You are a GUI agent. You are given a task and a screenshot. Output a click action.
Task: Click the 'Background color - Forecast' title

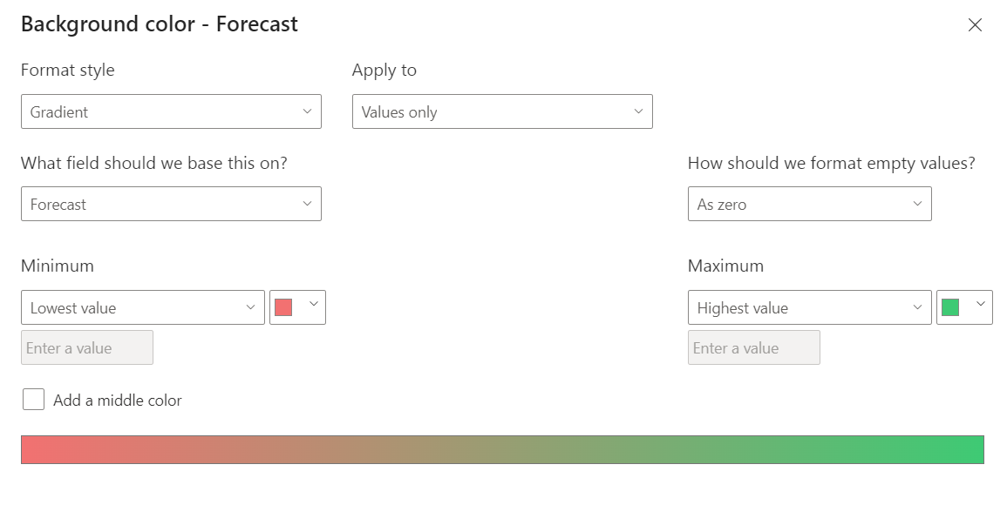point(160,24)
